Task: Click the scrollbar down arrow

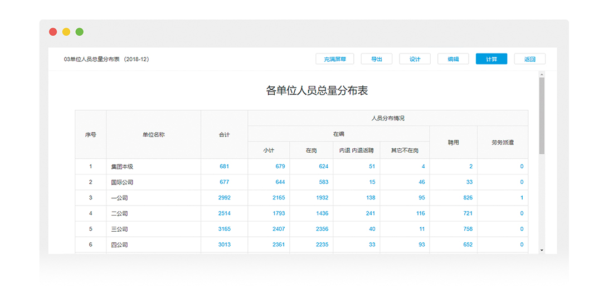Action: tap(542, 250)
